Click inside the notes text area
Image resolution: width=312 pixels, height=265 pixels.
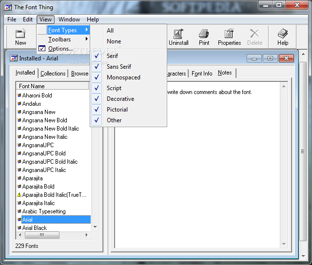pos(198,165)
